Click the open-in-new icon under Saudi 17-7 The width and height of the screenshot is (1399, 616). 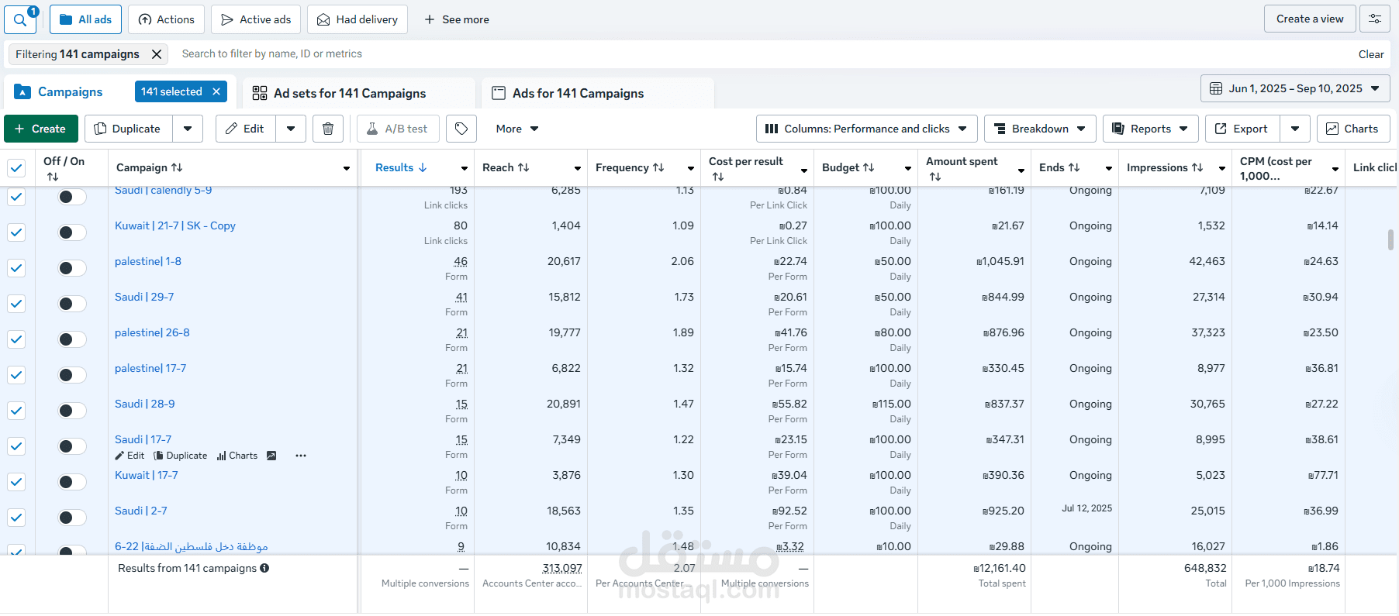[x=271, y=456]
